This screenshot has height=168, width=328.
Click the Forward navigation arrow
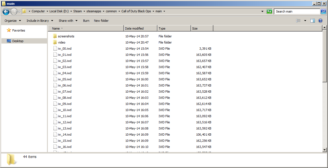pyautogui.click(x=14, y=11)
